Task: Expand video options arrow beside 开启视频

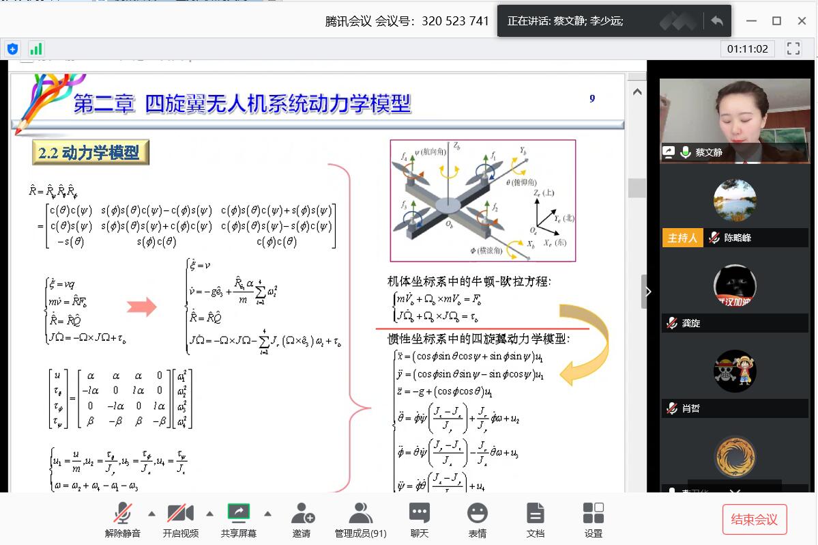Action: [209, 514]
